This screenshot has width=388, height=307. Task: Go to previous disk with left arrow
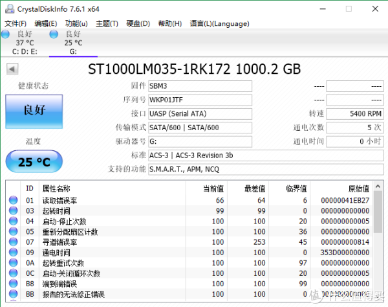point(12,69)
